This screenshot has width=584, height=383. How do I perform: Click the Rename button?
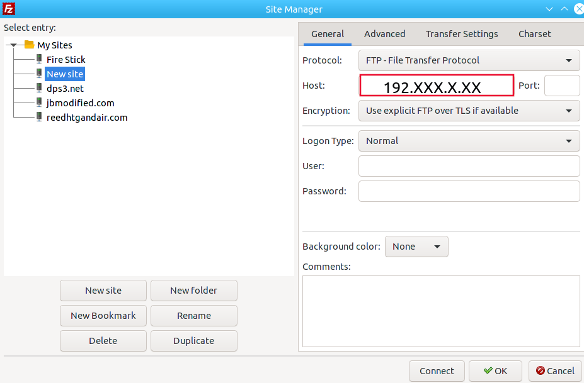click(x=193, y=316)
